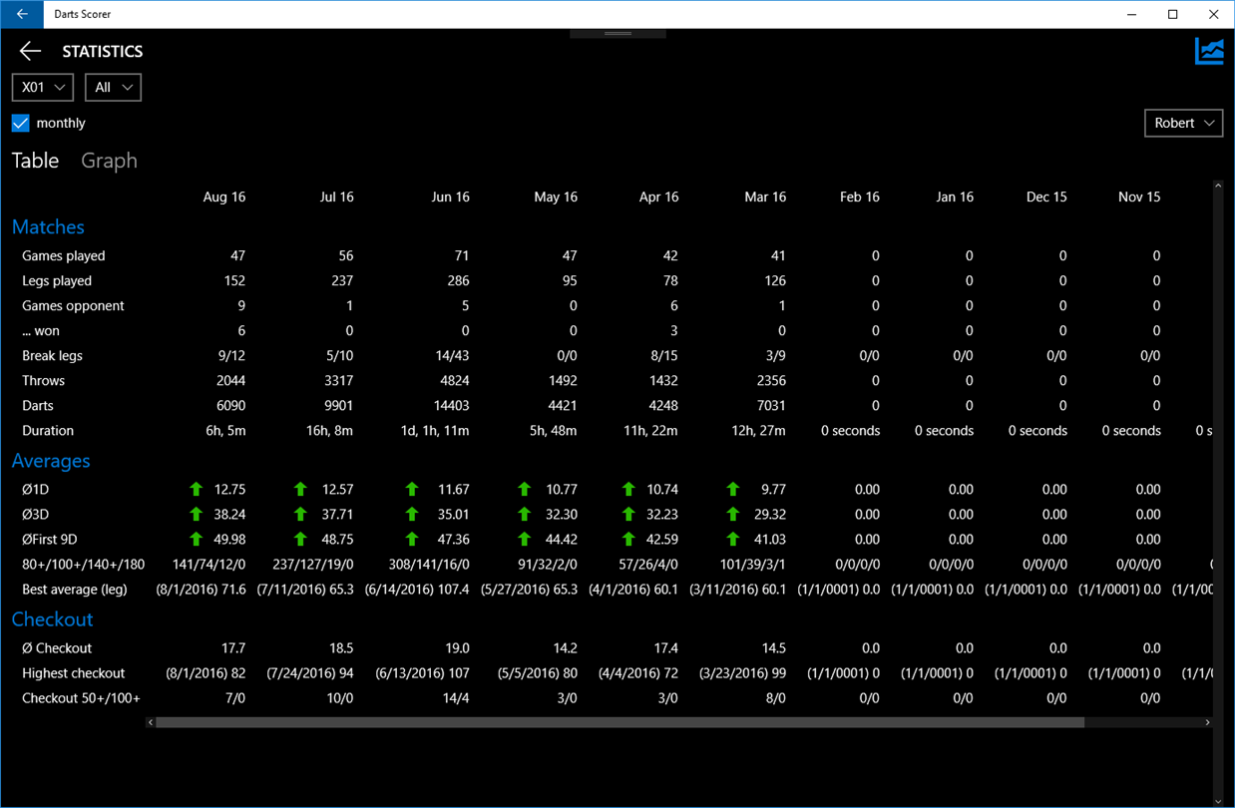Go back using the Statistics back arrow
Screen dimensions: 1235x808
(30, 51)
